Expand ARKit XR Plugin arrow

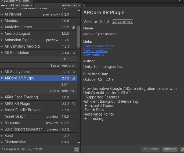point(2,104)
